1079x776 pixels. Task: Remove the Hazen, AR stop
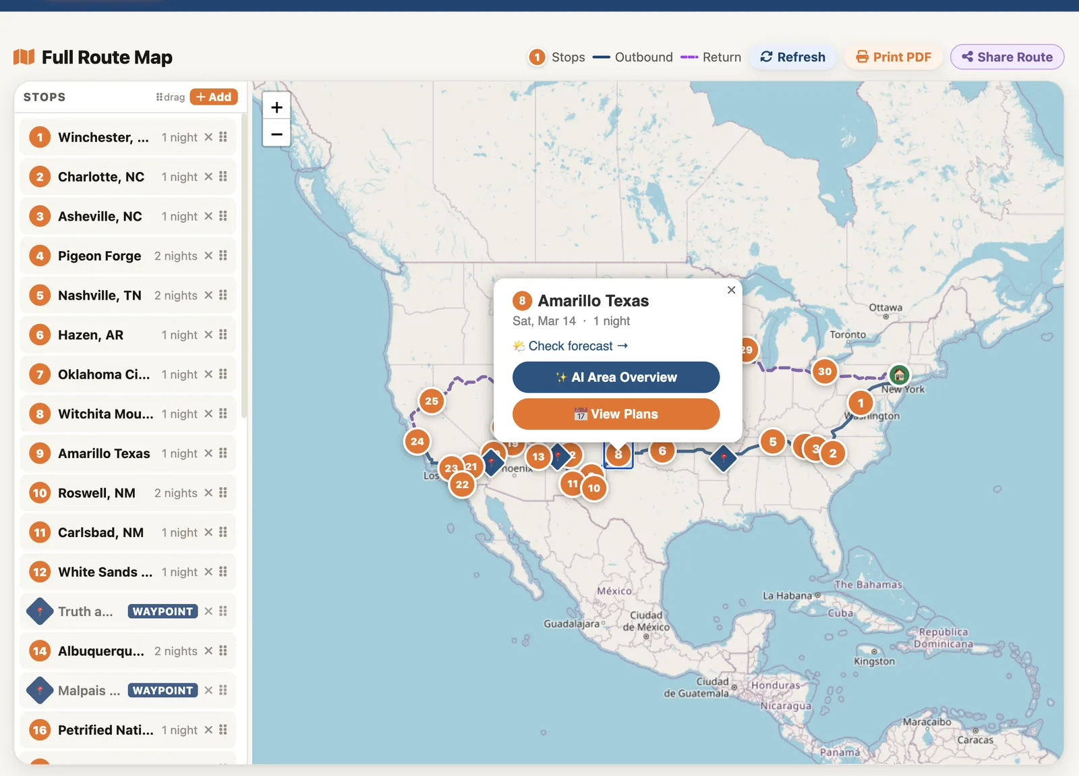pyautogui.click(x=208, y=335)
